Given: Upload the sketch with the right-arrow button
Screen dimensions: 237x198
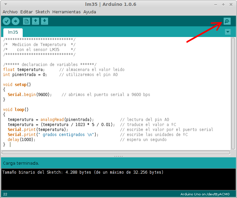Looking at the screenshot, I should 15,21.
